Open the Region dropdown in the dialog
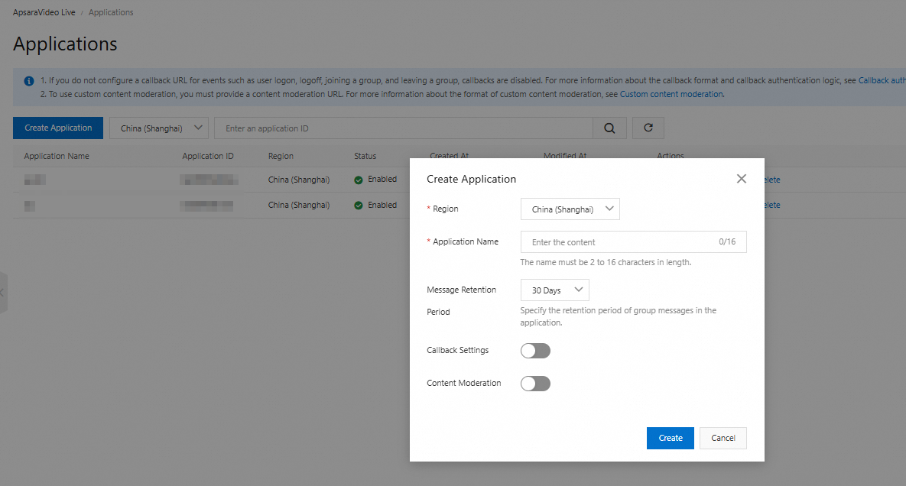 570,209
